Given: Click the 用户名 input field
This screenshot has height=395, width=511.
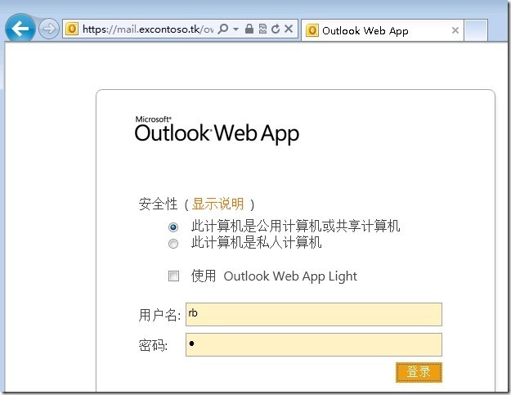Looking at the screenshot, I should pyautogui.click(x=314, y=315).
